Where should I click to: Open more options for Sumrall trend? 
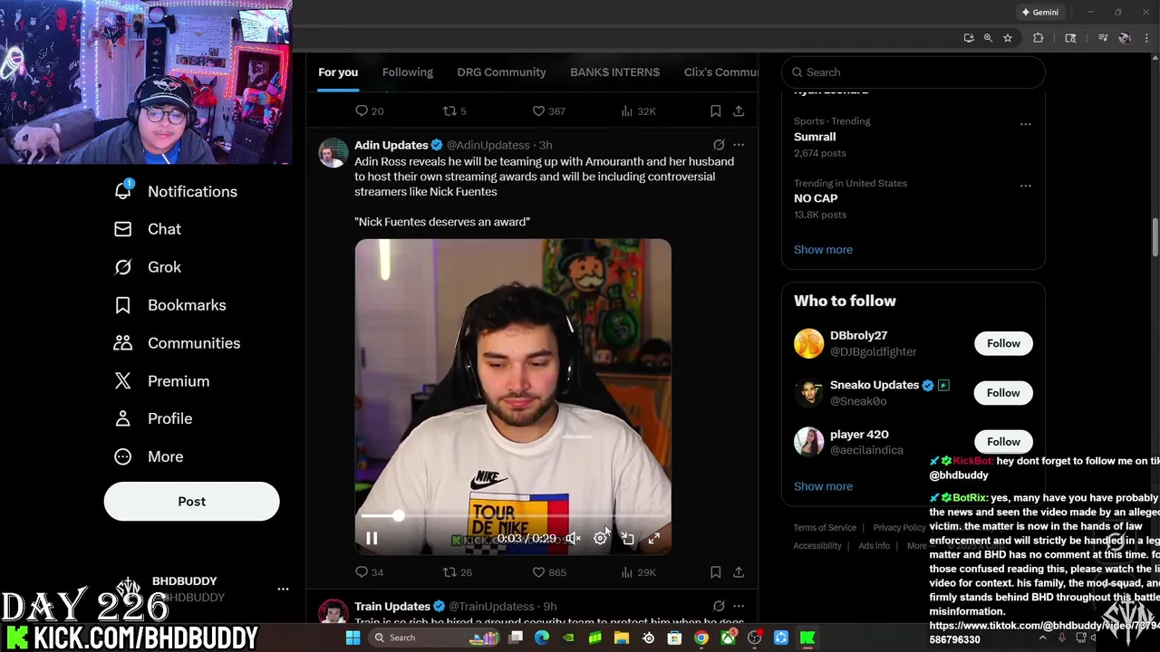(1025, 124)
